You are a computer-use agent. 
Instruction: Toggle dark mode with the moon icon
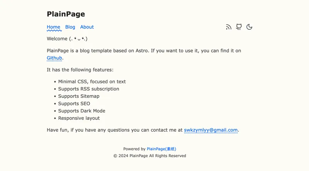pyautogui.click(x=250, y=27)
